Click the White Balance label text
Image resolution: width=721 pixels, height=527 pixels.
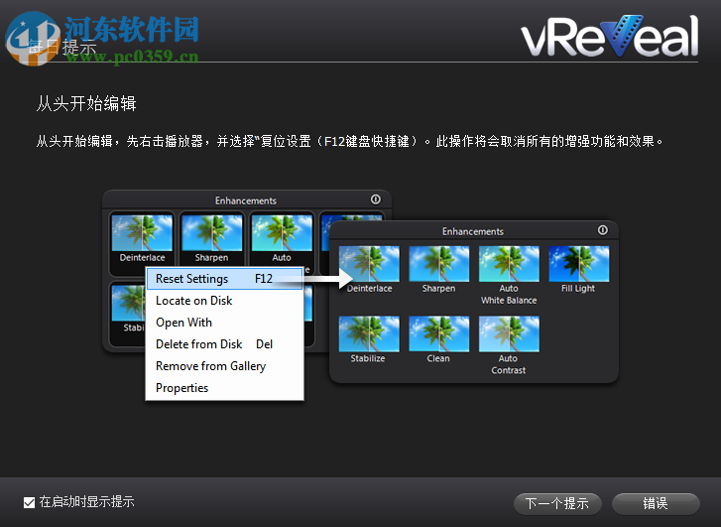point(509,300)
